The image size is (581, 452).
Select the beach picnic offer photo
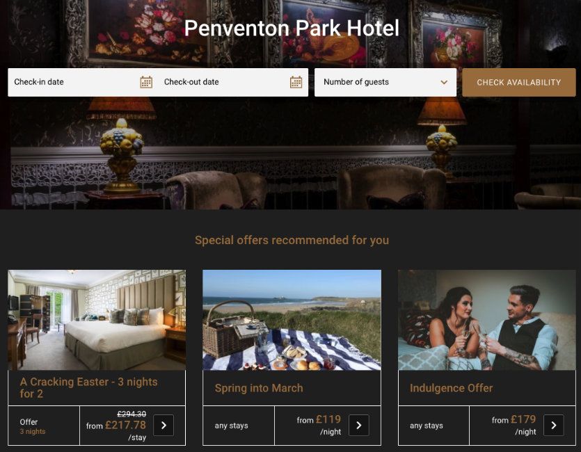click(x=292, y=320)
